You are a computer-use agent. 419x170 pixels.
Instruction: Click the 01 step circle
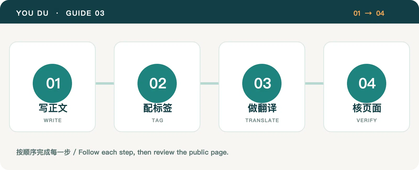52,83
